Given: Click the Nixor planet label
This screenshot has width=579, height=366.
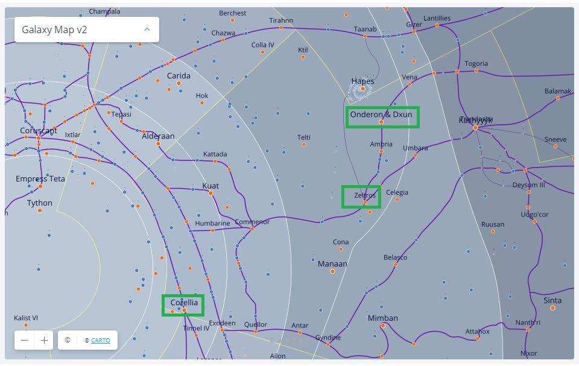Looking at the screenshot, I should pos(528,353).
